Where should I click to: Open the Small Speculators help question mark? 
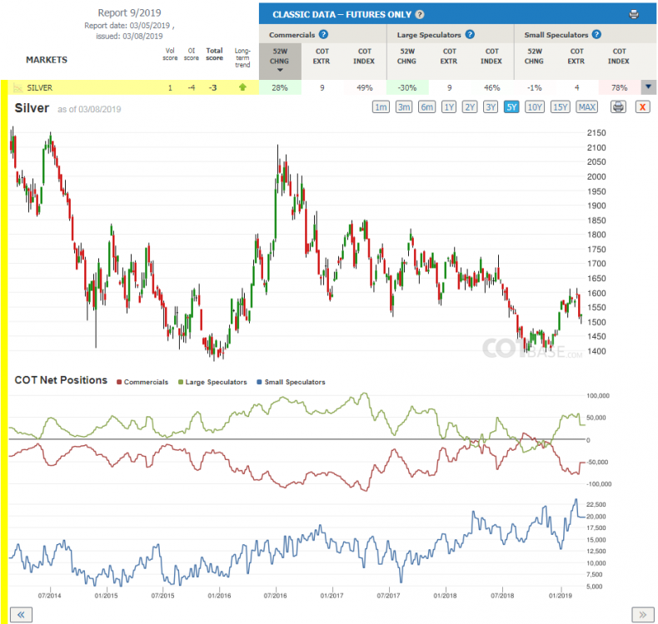click(x=596, y=34)
